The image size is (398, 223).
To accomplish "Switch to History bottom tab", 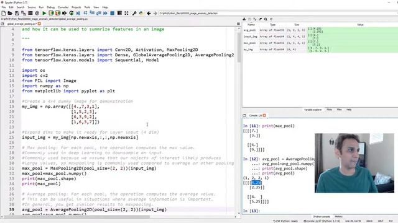I will (338, 217).
